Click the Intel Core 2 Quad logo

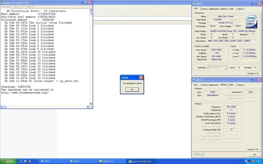tap(251, 21)
